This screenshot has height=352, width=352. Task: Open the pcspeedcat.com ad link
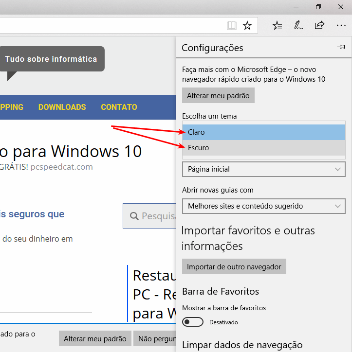coord(62,167)
